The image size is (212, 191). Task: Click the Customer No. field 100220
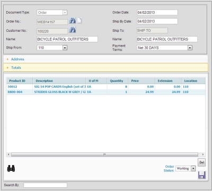(x=52, y=31)
